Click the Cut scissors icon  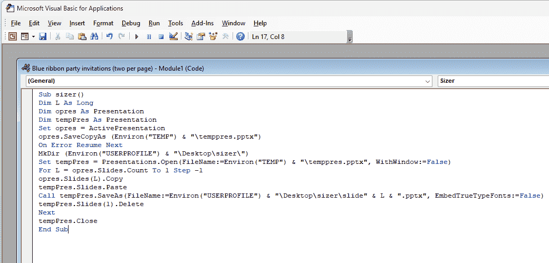click(58, 36)
